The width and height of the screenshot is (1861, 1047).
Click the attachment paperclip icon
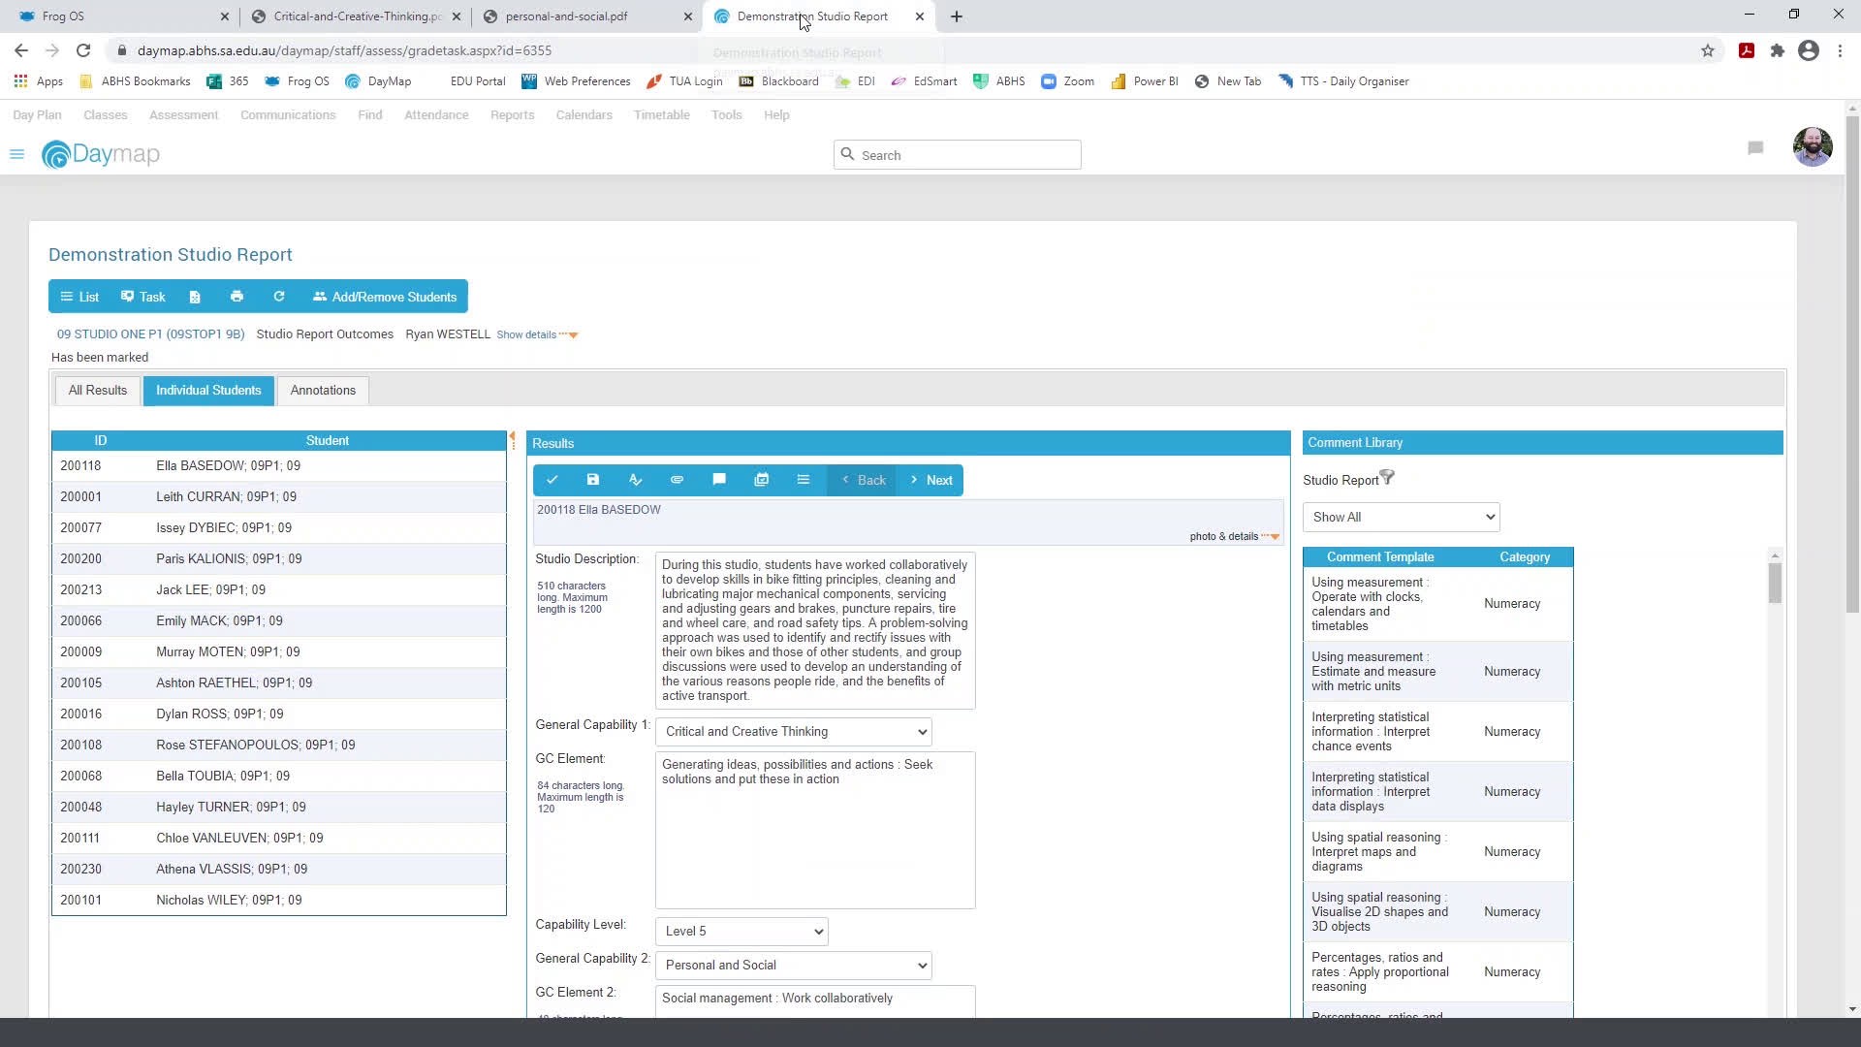(678, 480)
